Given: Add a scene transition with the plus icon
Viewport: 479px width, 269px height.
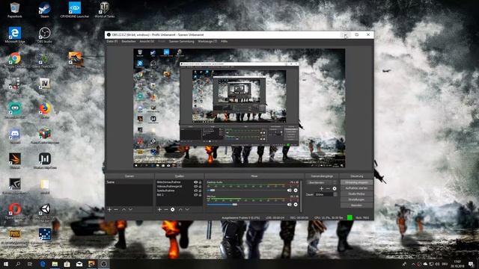Looking at the screenshot, I should pyautogui.click(x=321, y=188).
